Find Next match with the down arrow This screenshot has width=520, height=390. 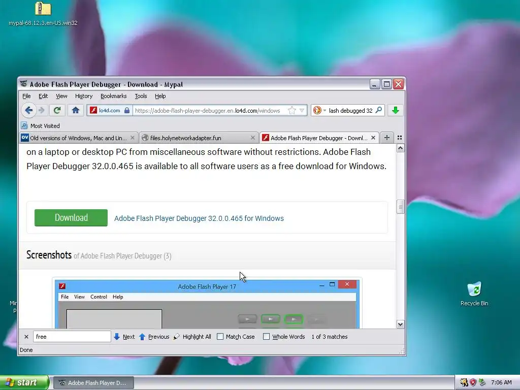124,337
